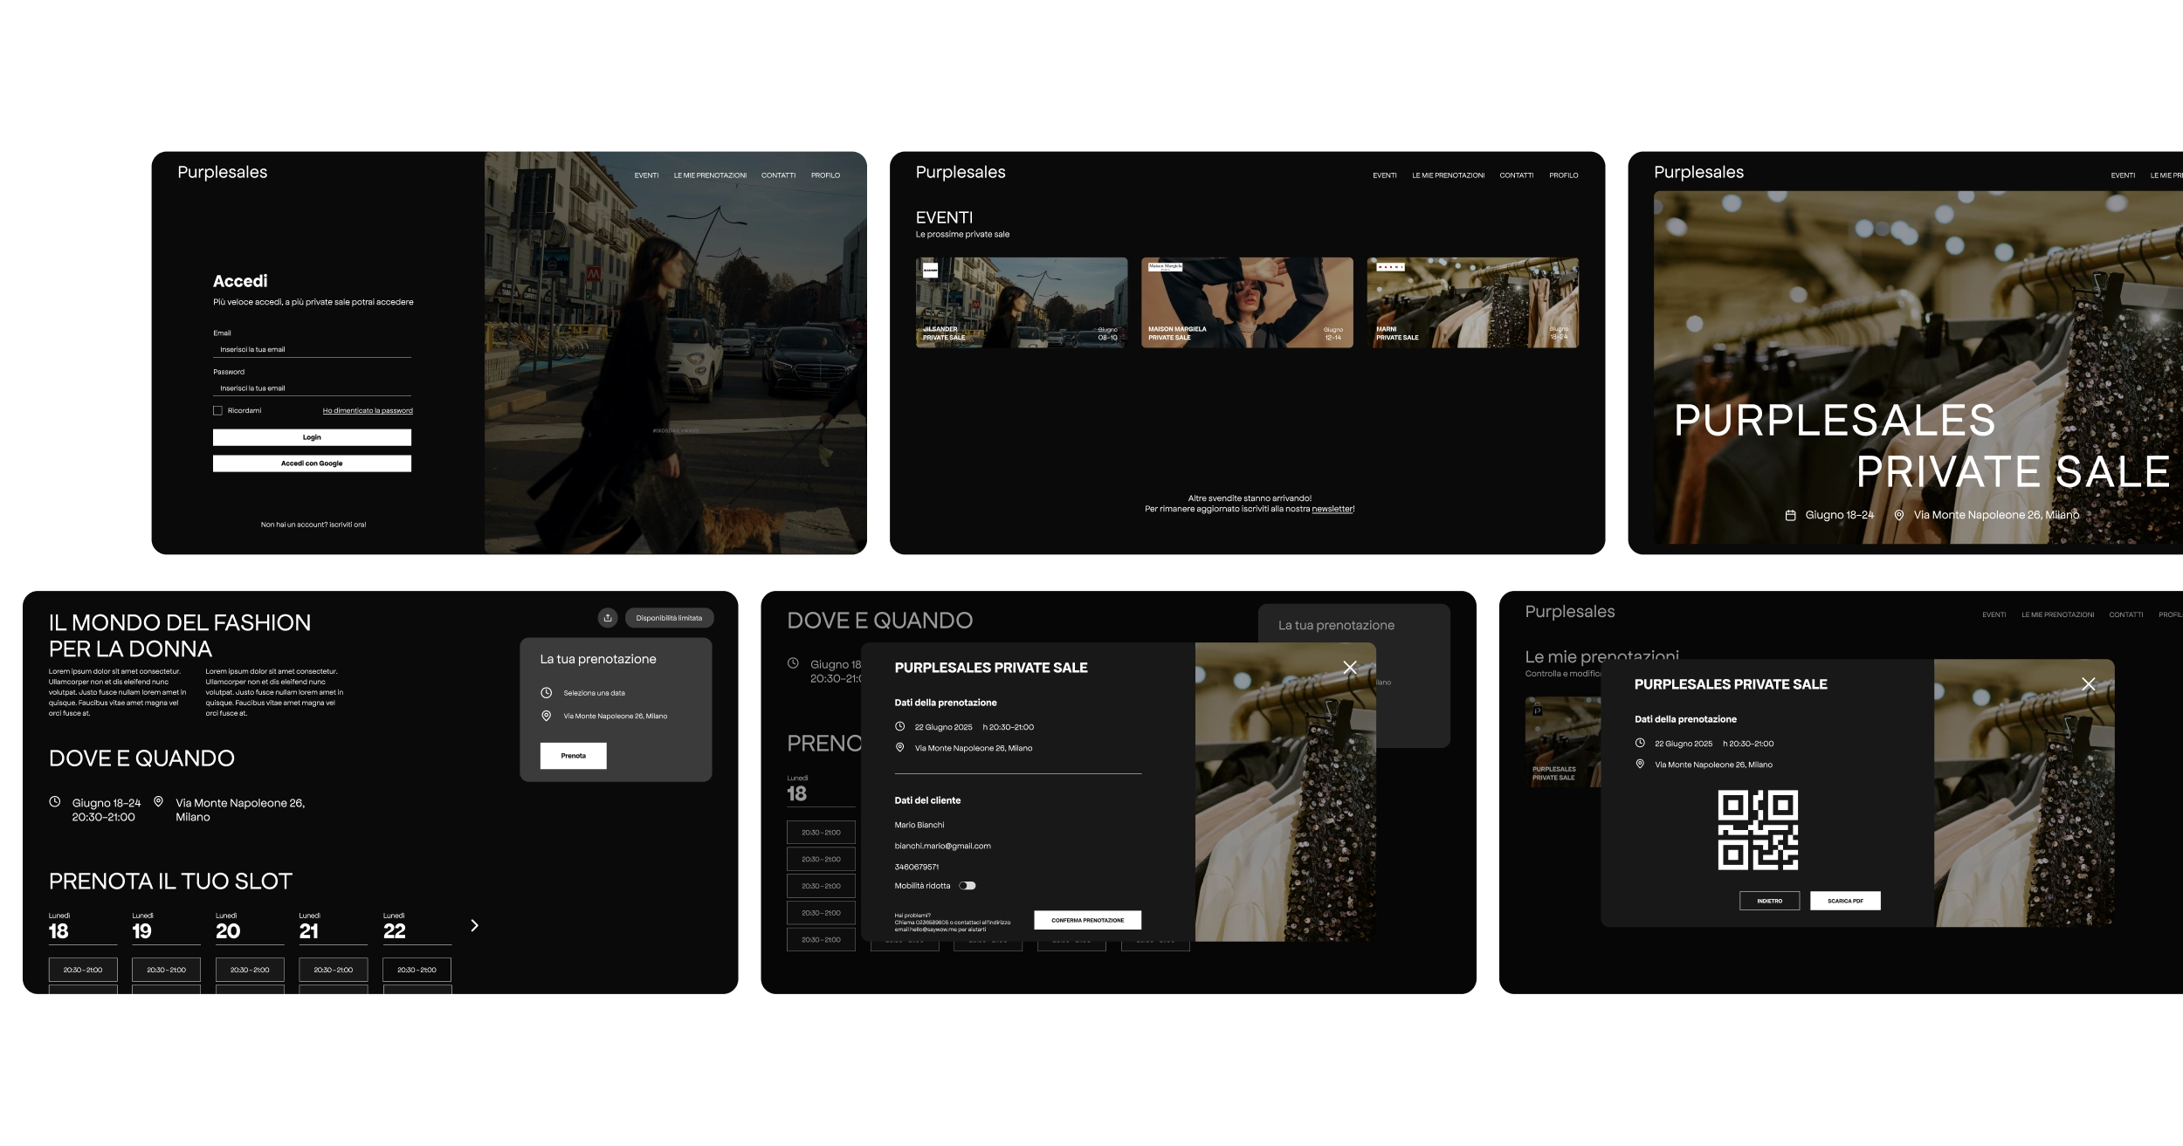Select the 20:30–21:00 slot under Lunedì 18
2183x1146 pixels.
83,970
